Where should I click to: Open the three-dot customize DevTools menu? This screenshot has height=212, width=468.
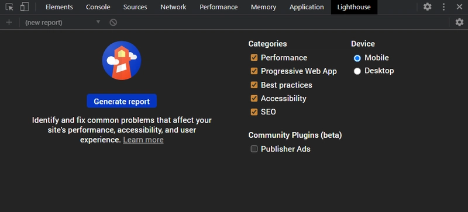(444, 7)
